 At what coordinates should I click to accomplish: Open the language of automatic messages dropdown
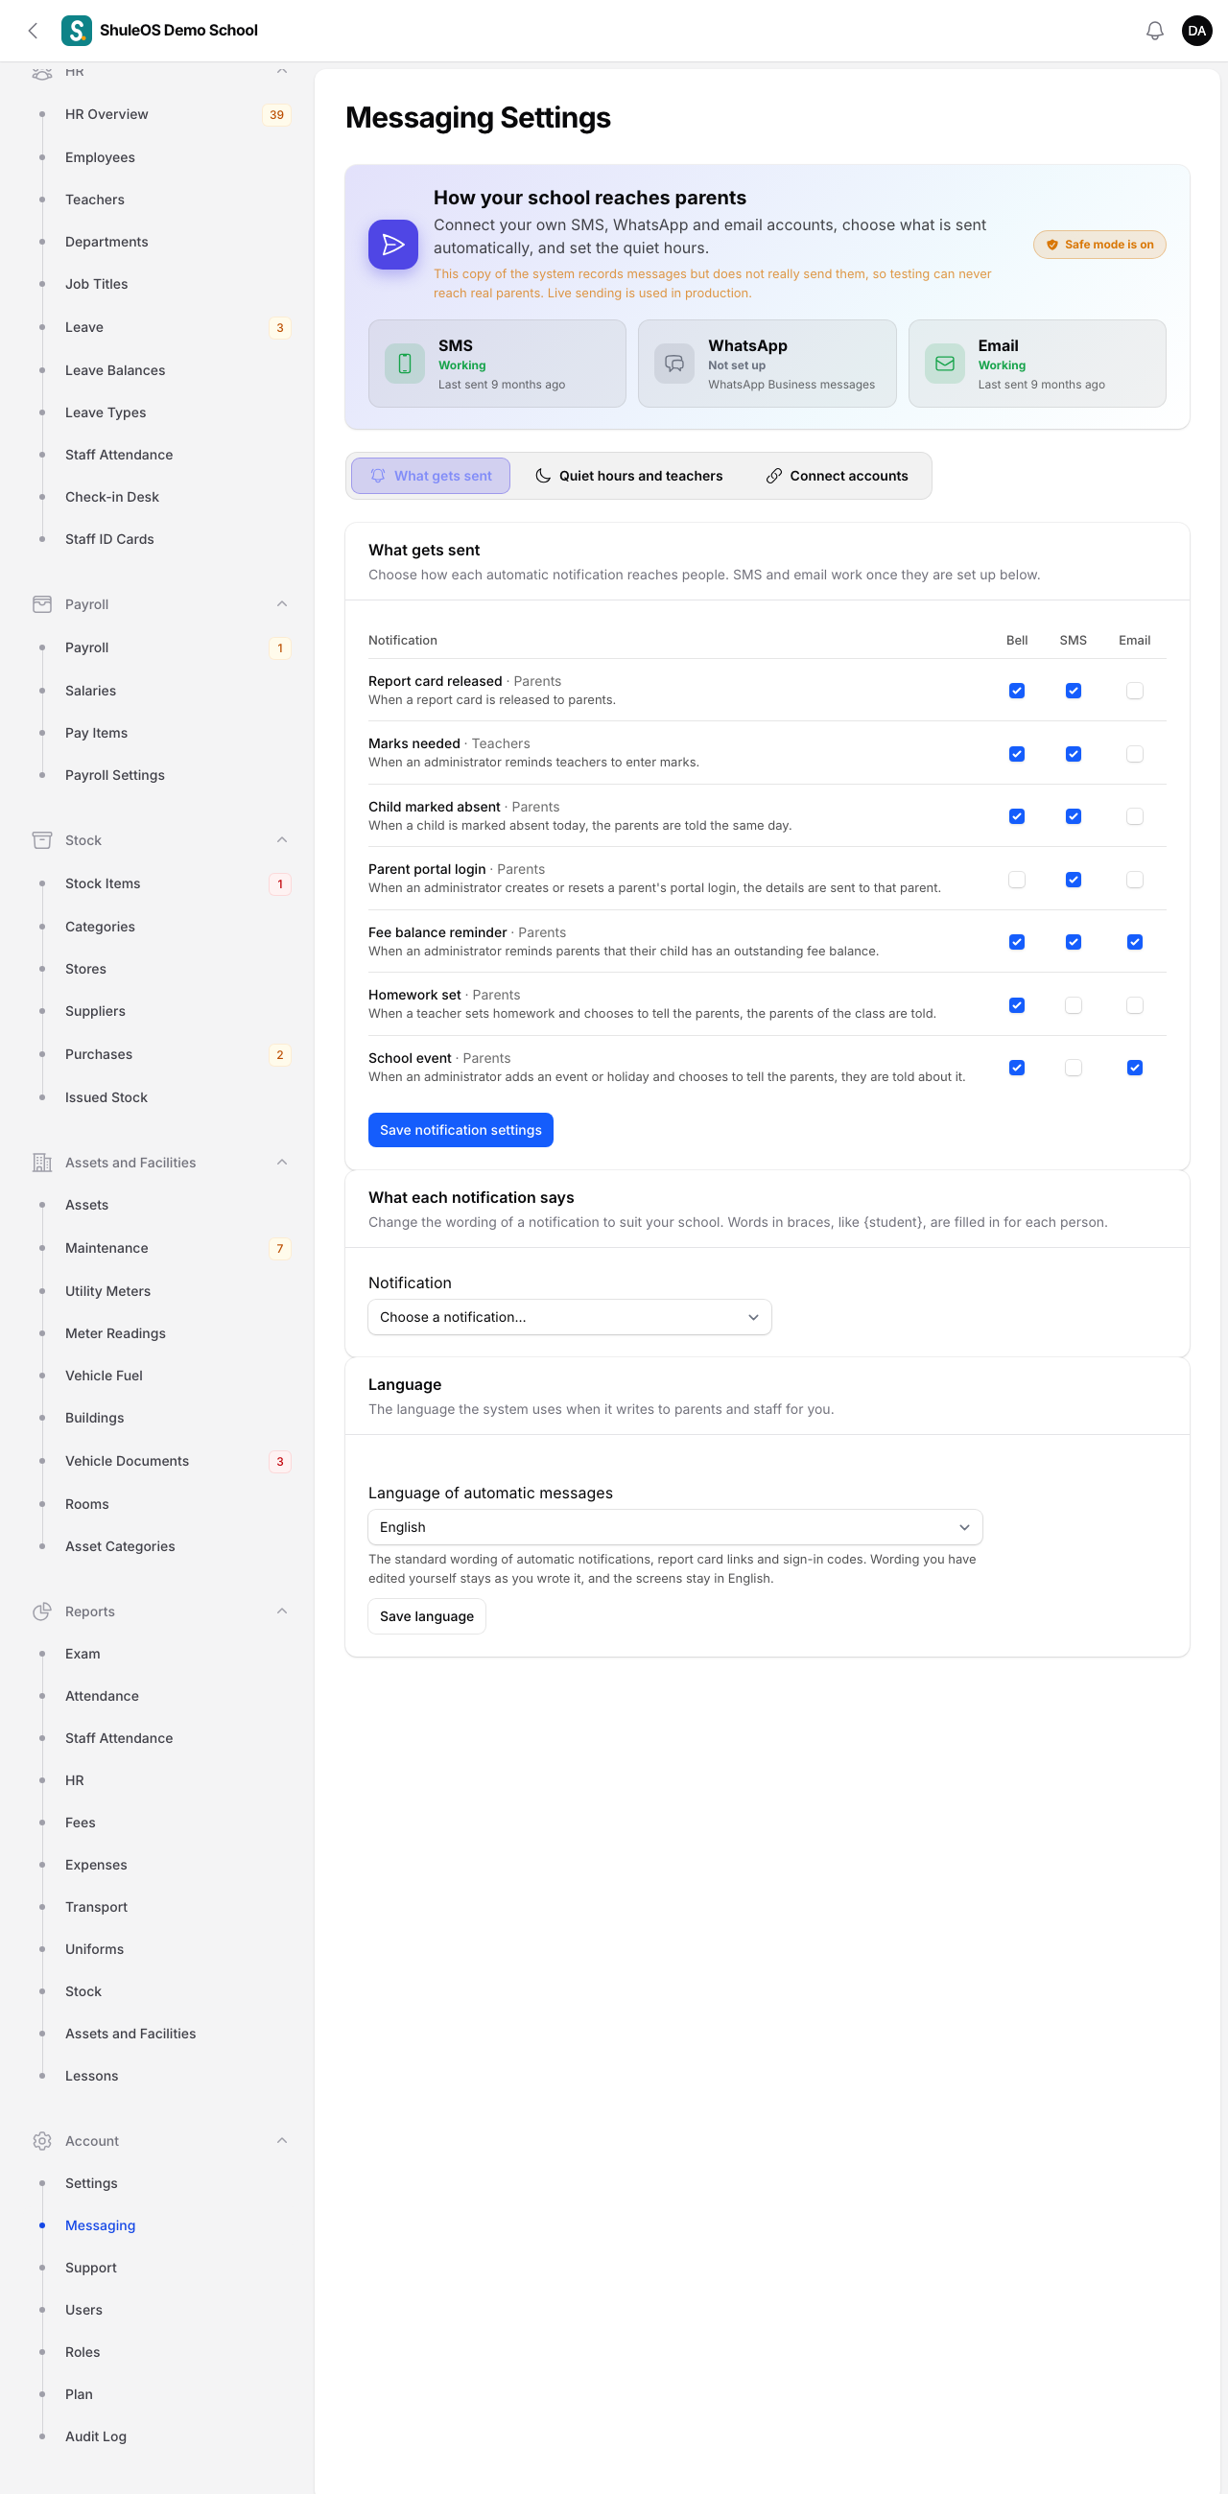pos(675,1527)
